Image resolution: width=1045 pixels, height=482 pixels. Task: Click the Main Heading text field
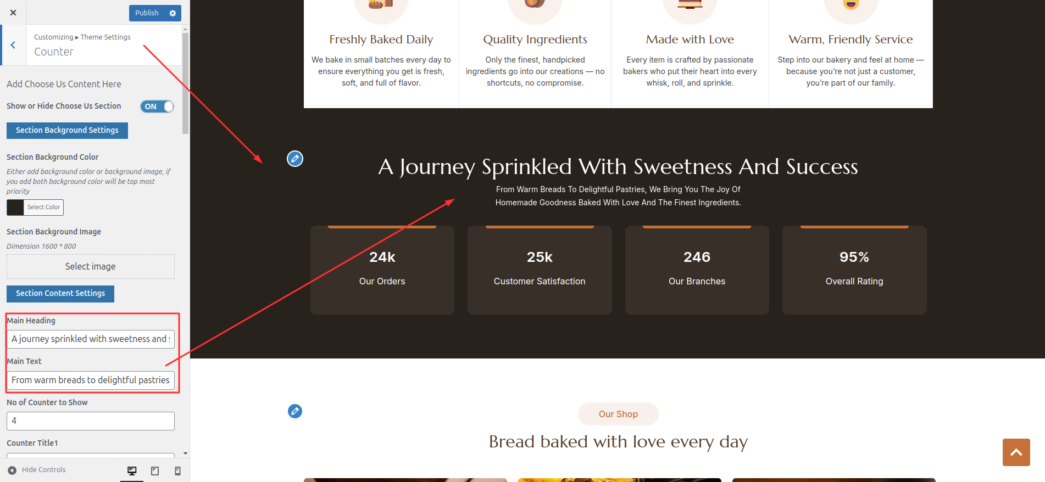[x=91, y=339]
